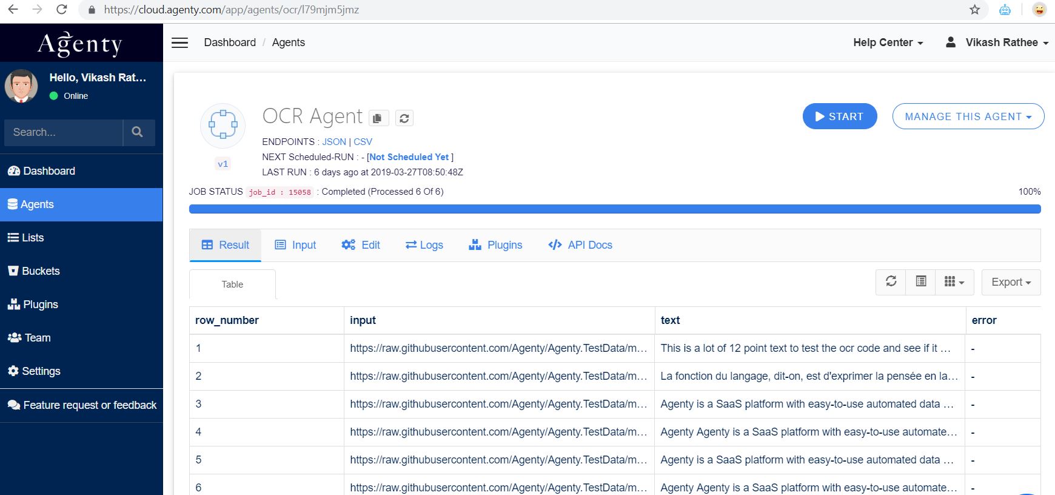Open Agents in the sidebar

[x=81, y=204]
